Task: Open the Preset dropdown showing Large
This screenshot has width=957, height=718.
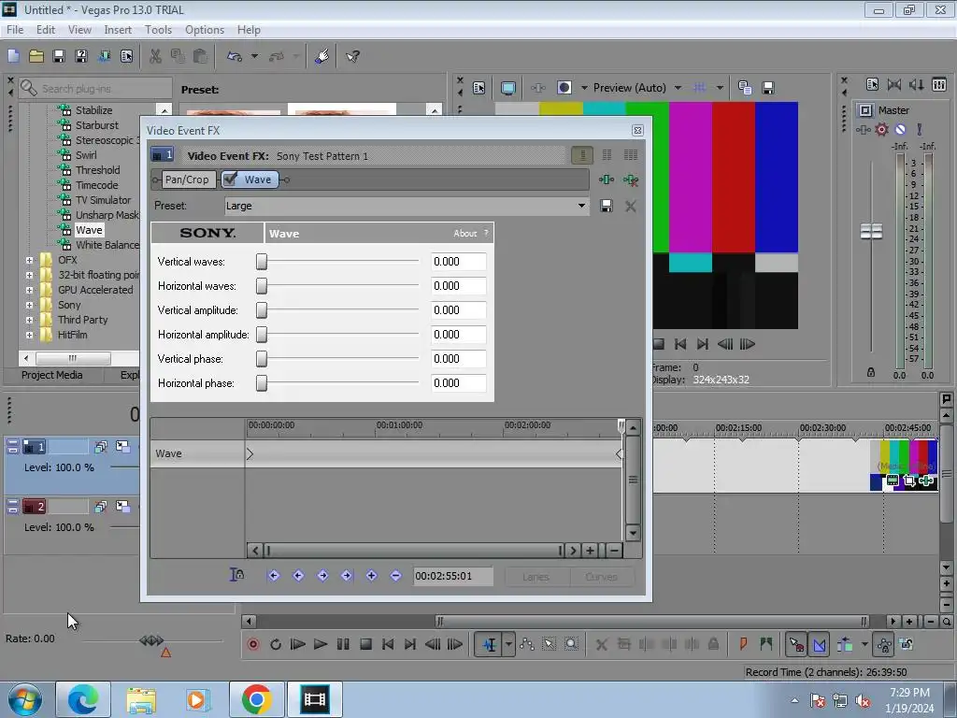Action: point(581,206)
